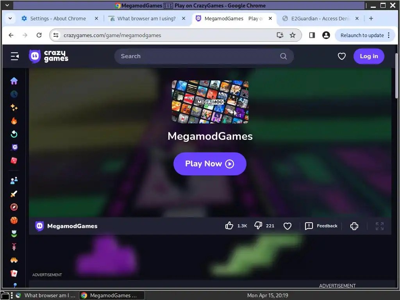Open the taskbar file manager icon
Viewport: 400px width, 300px height.
pos(5,295)
